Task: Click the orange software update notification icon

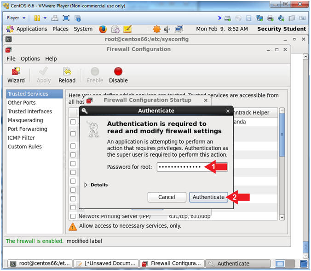Action: pyautogui.click(x=156, y=29)
